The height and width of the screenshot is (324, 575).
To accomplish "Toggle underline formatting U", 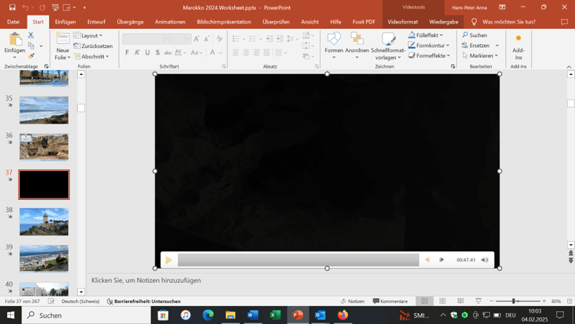I will pyautogui.click(x=147, y=53).
